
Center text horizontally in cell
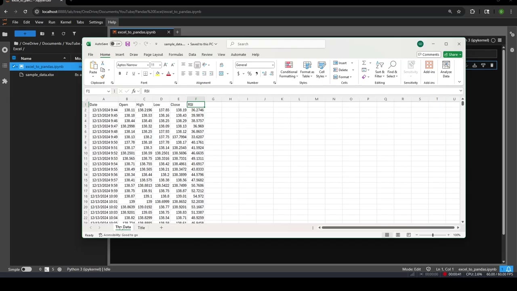[x=190, y=74]
